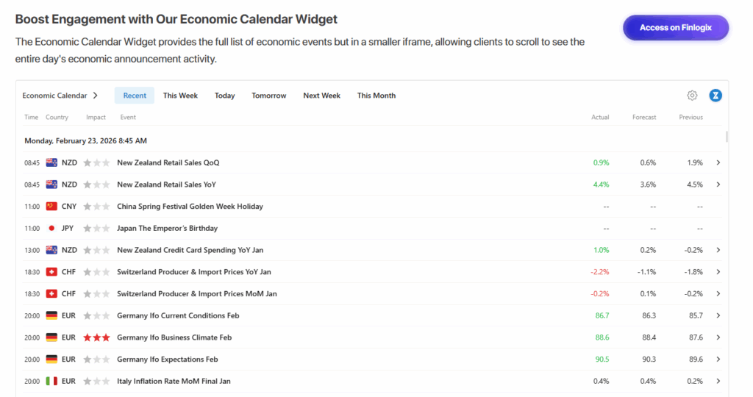This screenshot has width=753, height=397.
Task: Select the This Month tab
Action: pyautogui.click(x=376, y=96)
